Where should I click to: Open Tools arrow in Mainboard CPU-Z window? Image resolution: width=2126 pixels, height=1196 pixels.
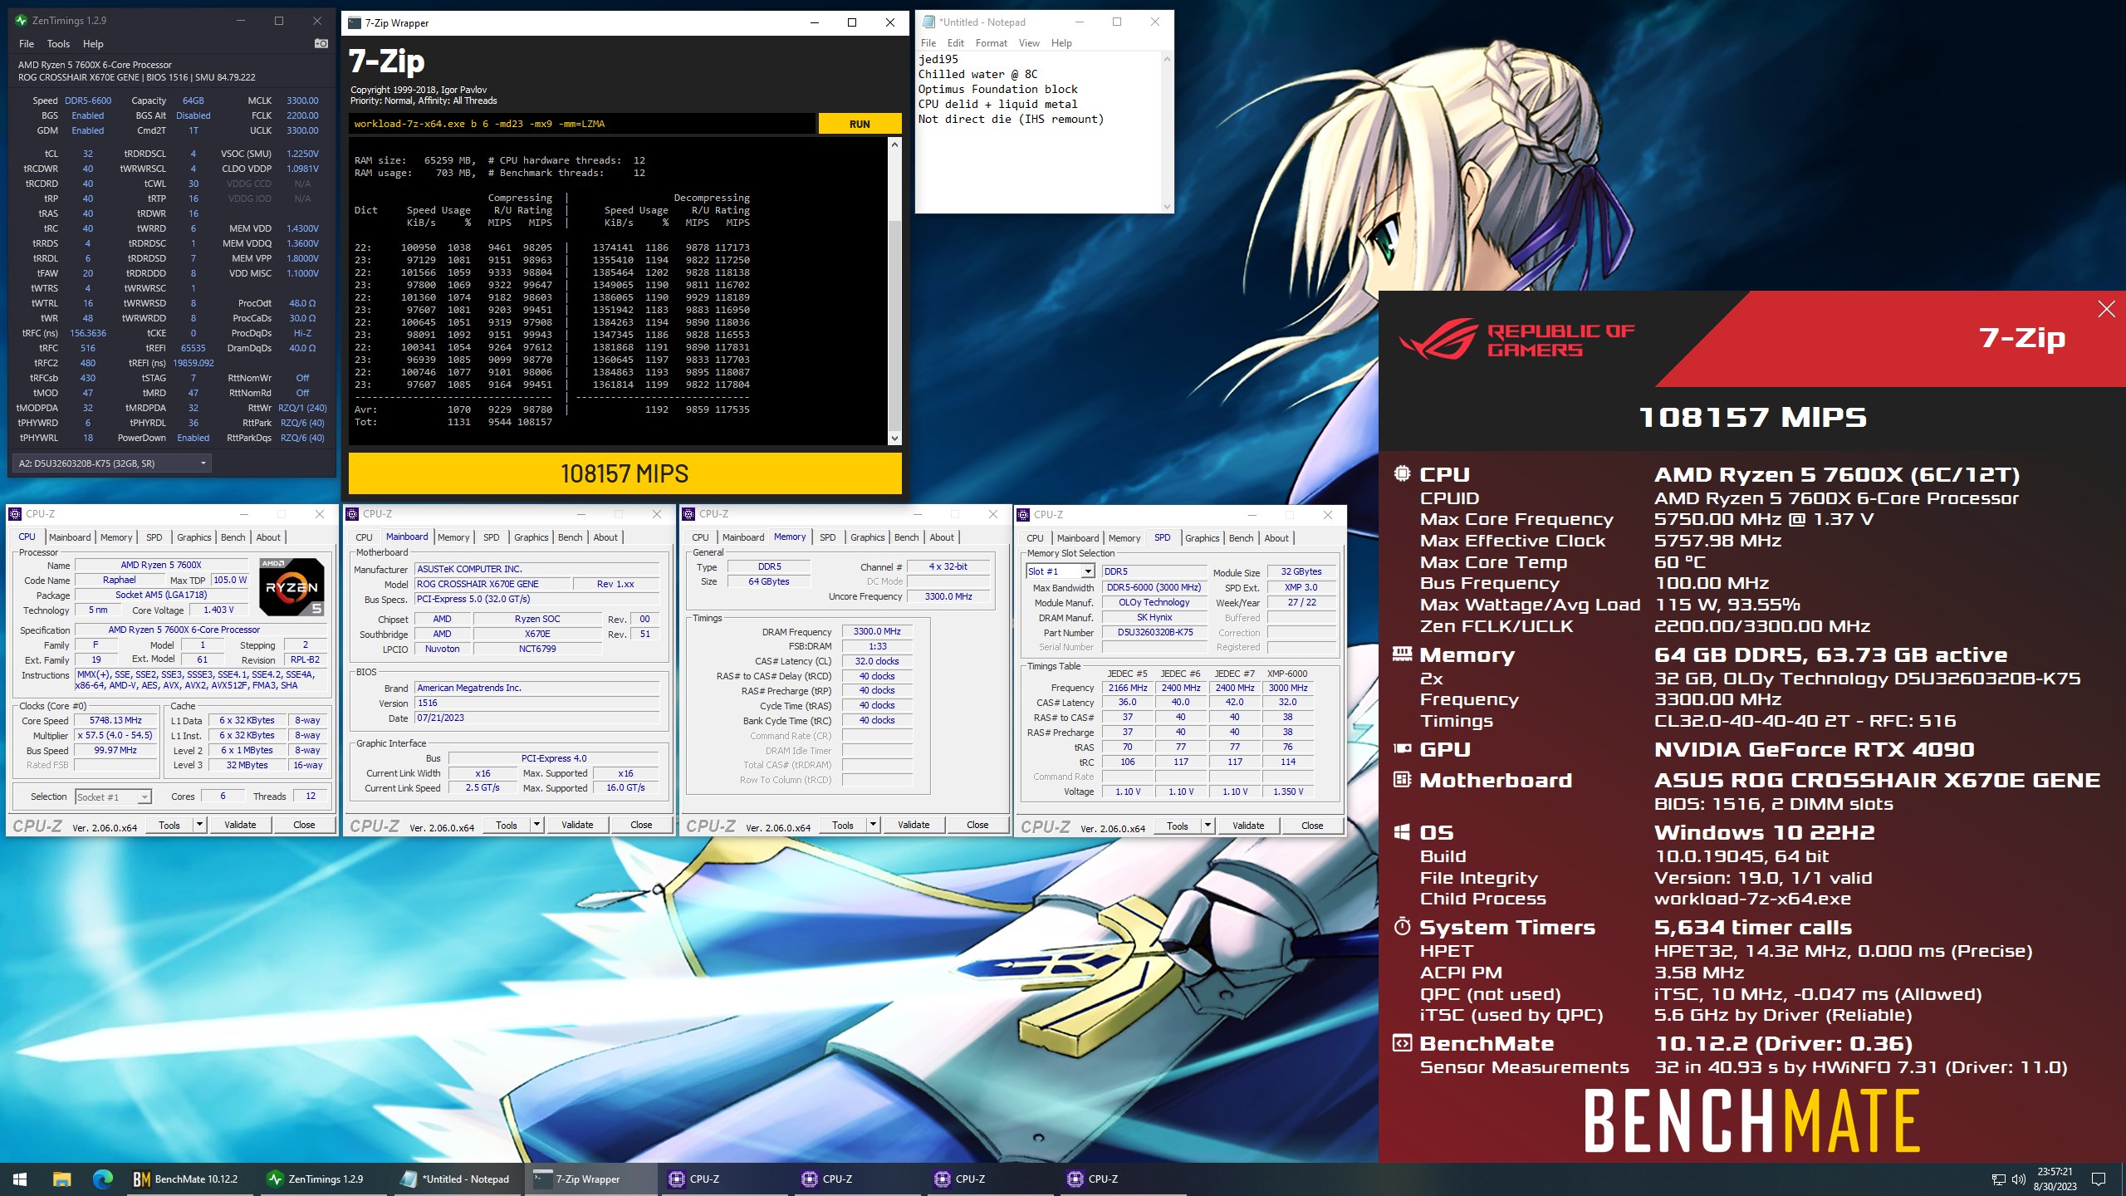(536, 825)
